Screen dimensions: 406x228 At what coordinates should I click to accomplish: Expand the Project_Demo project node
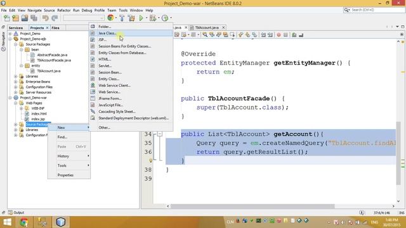[x=10, y=34]
